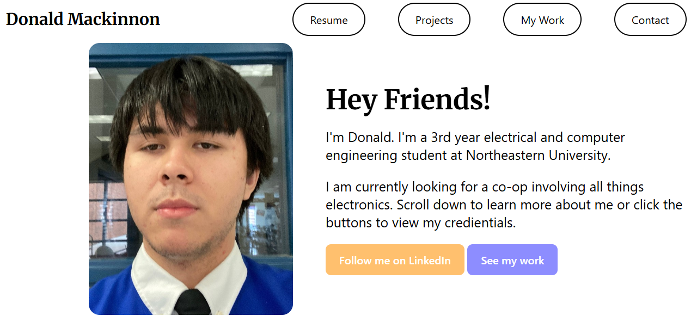Open the Contact navigation button

(x=650, y=20)
